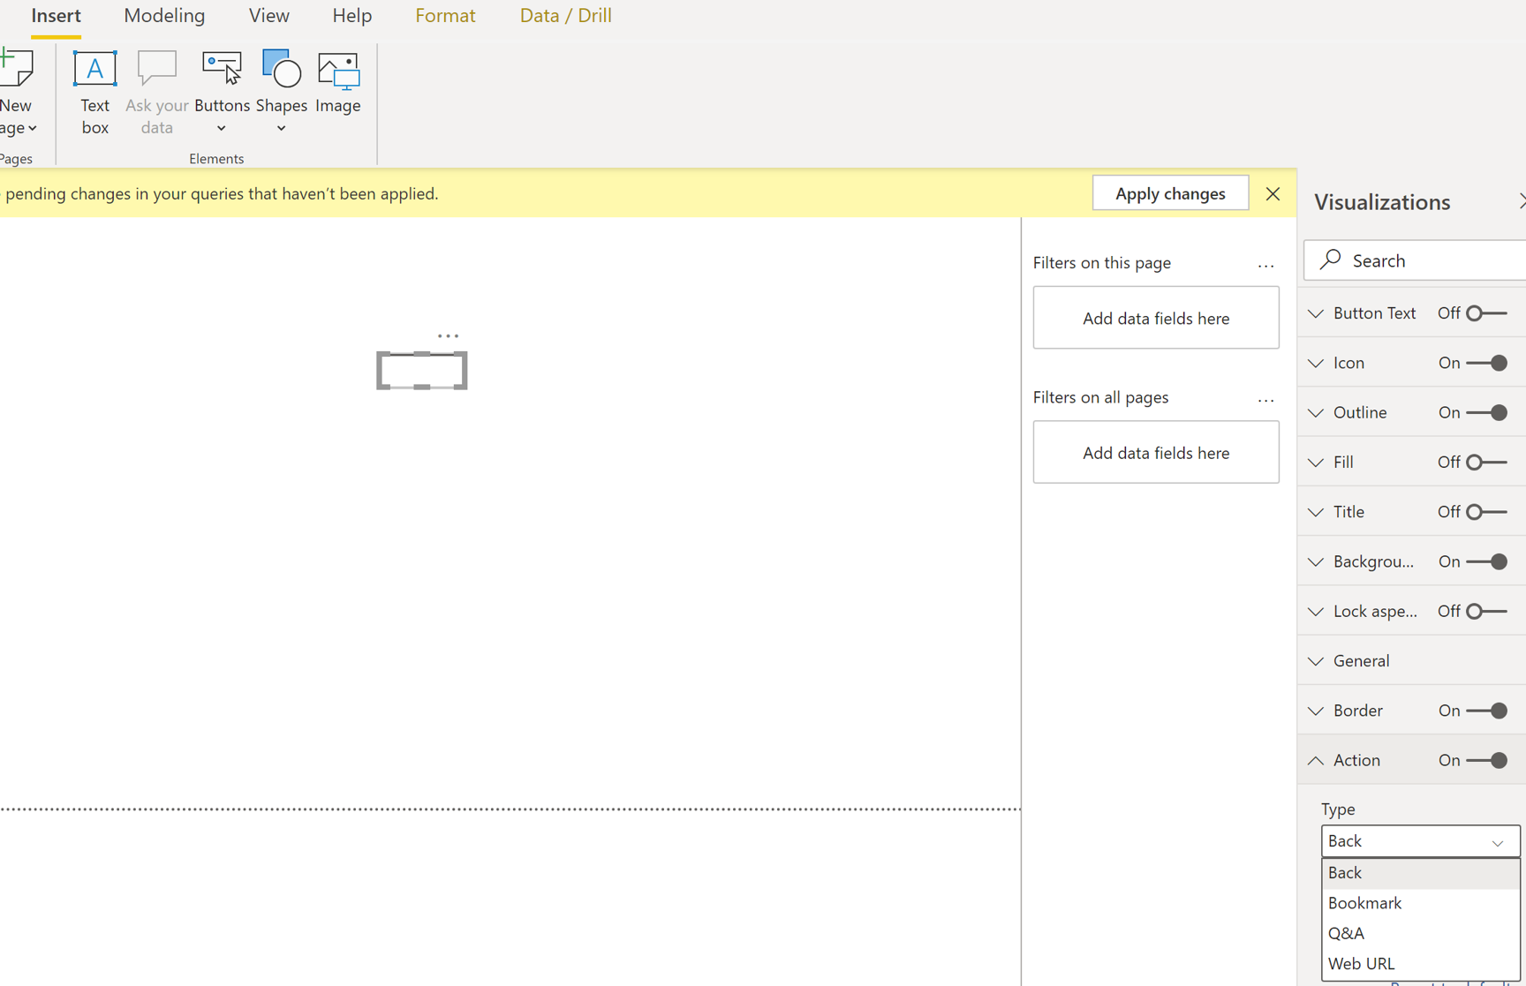The width and height of the screenshot is (1526, 986).
Task: Open the Help tab
Action: 352,16
